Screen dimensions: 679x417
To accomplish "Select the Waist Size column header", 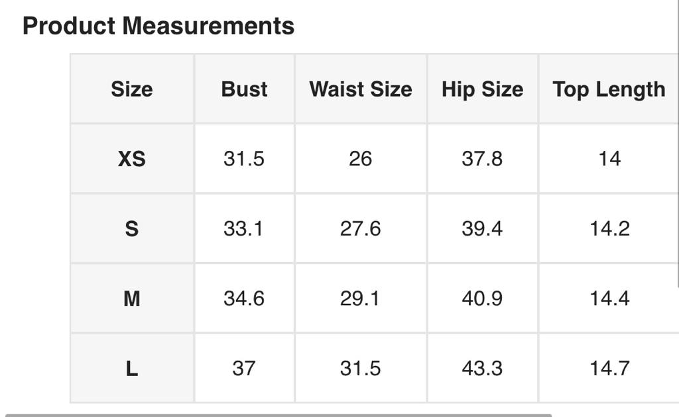I will tap(360, 89).
